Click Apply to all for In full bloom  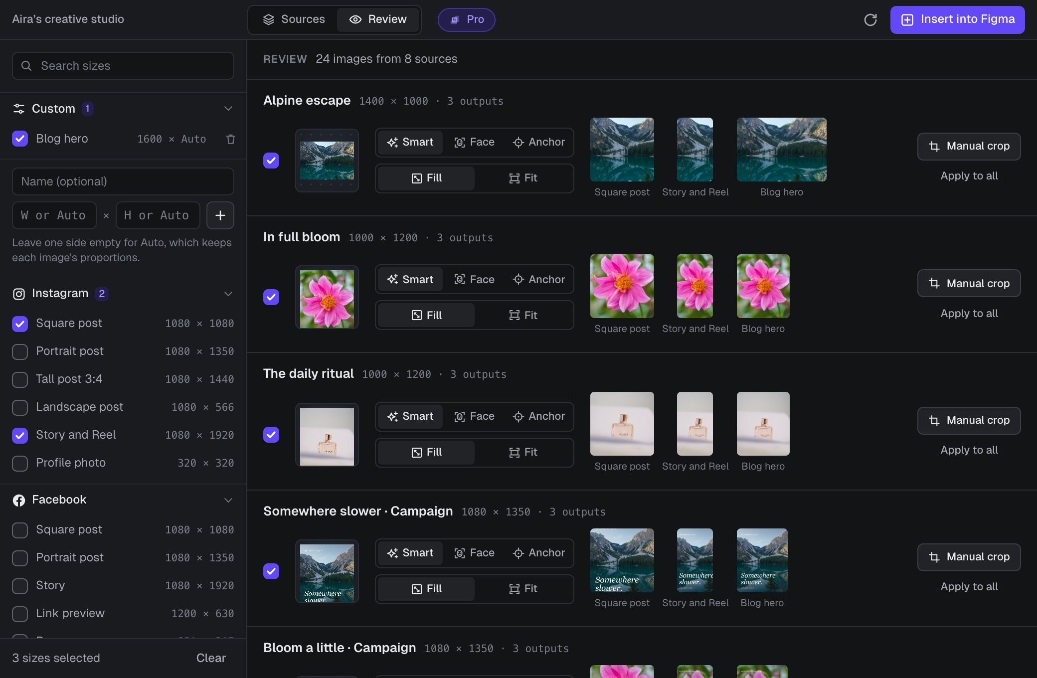[969, 314]
